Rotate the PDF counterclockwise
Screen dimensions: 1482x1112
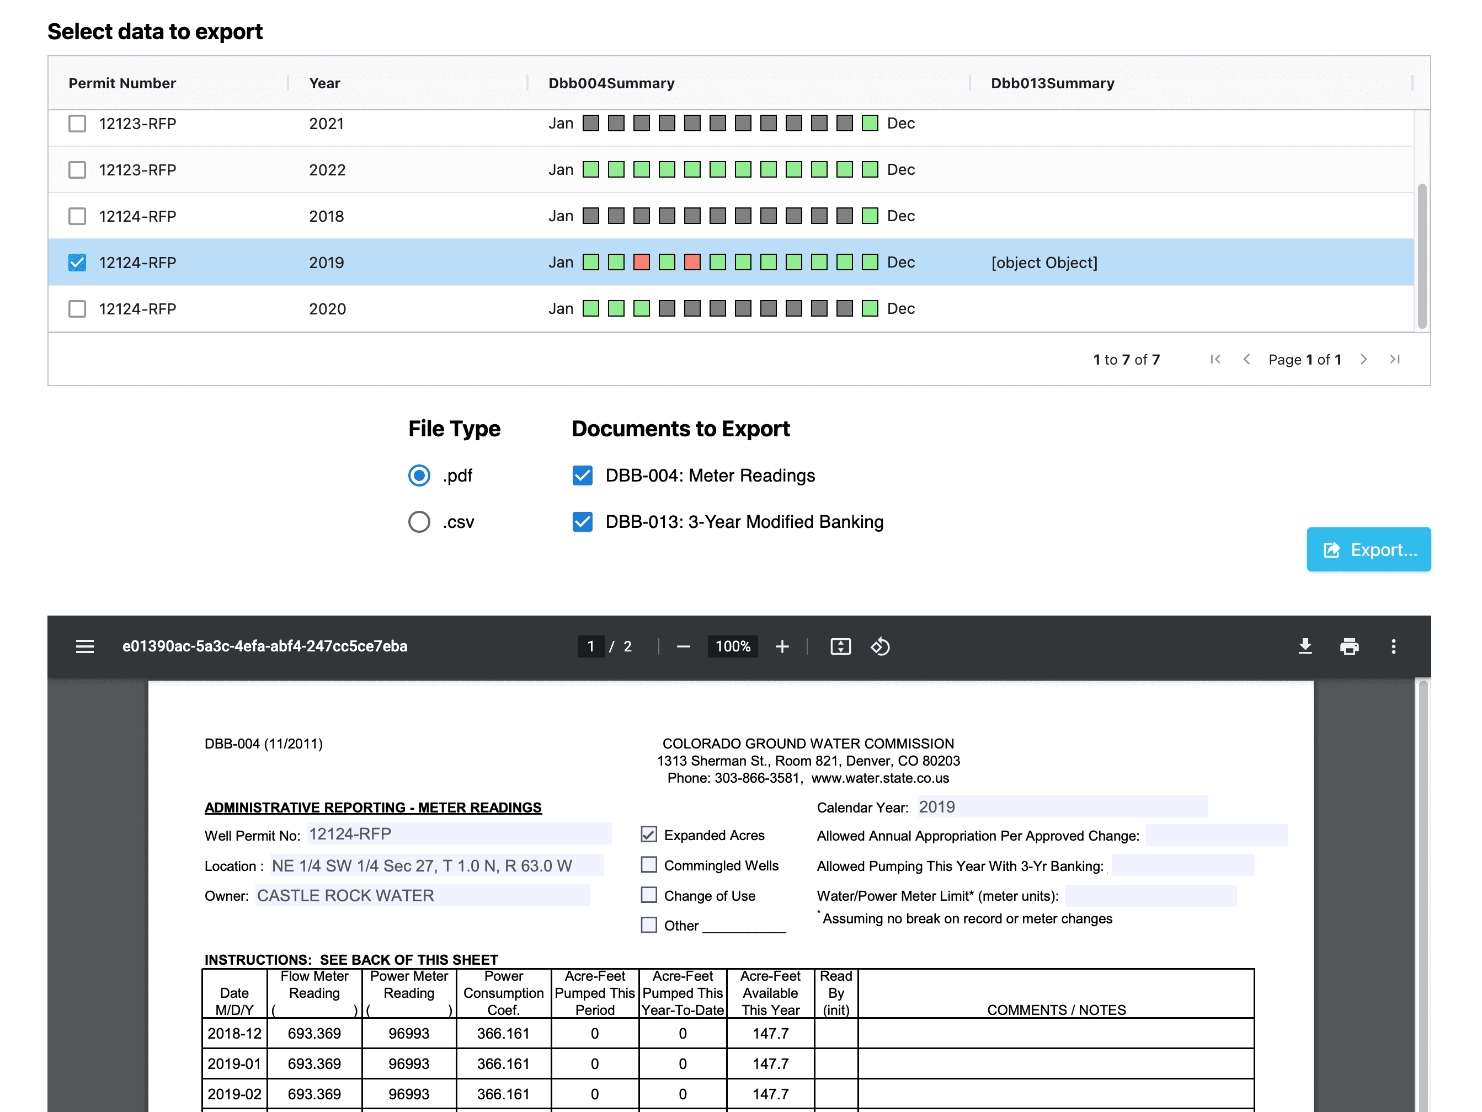879,646
